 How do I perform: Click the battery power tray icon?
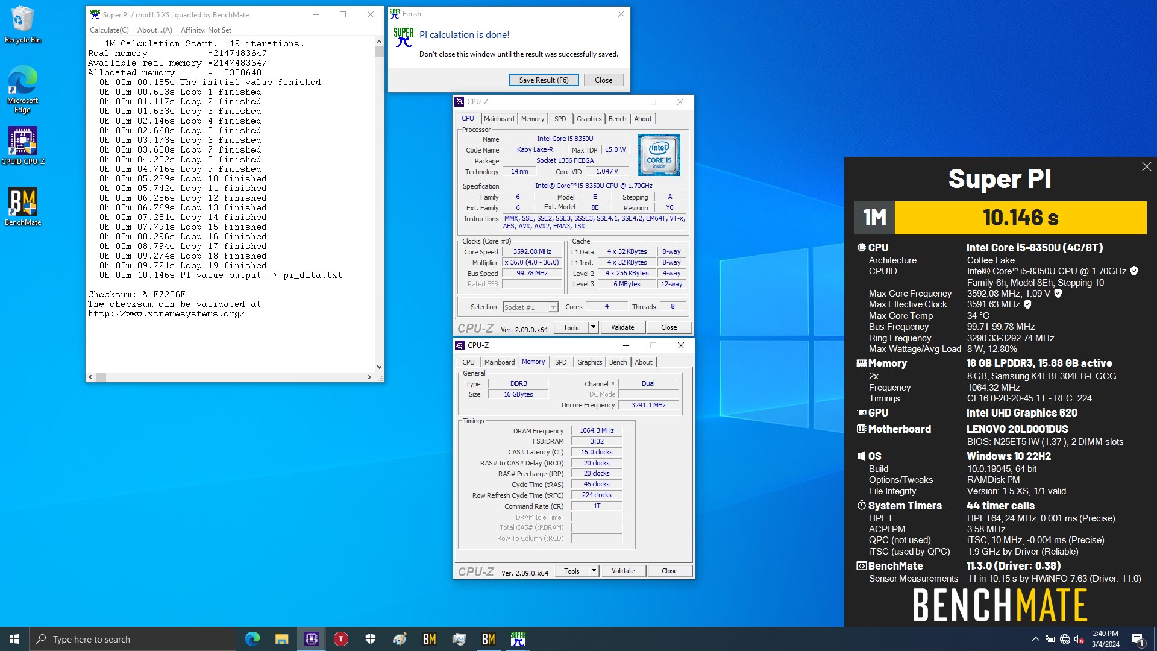(x=1050, y=639)
